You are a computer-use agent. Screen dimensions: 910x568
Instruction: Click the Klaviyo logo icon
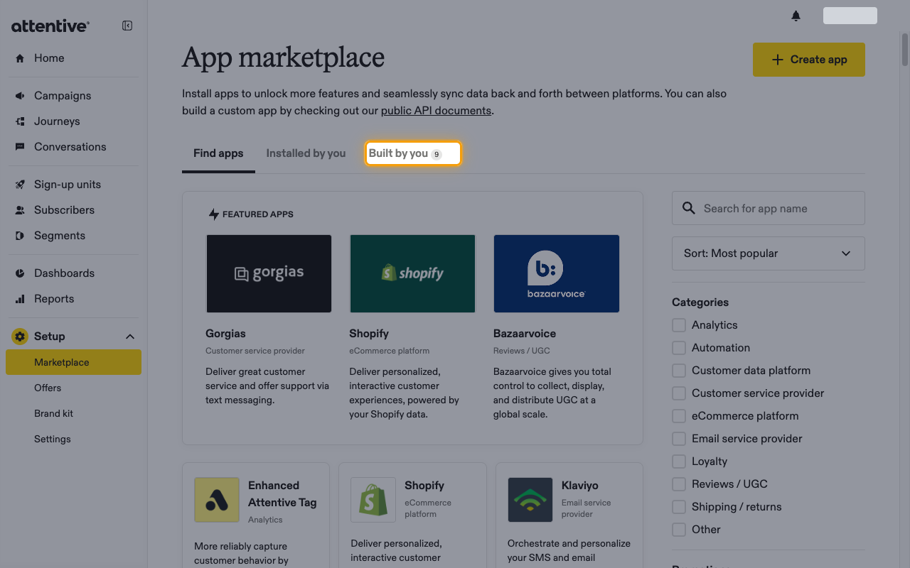pyautogui.click(x=530, y=500)
